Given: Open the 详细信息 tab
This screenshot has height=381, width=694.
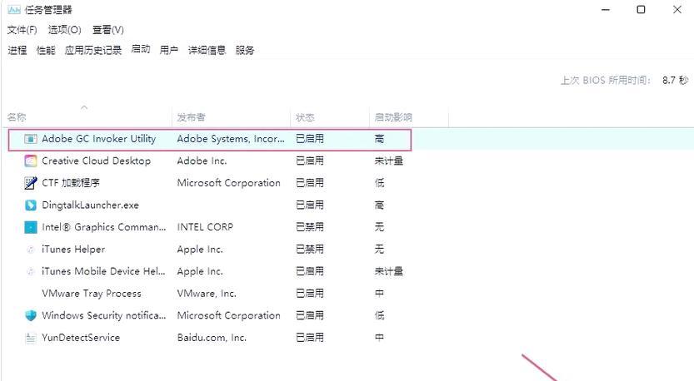Looking at the screenshot, I should pos(207,51).
